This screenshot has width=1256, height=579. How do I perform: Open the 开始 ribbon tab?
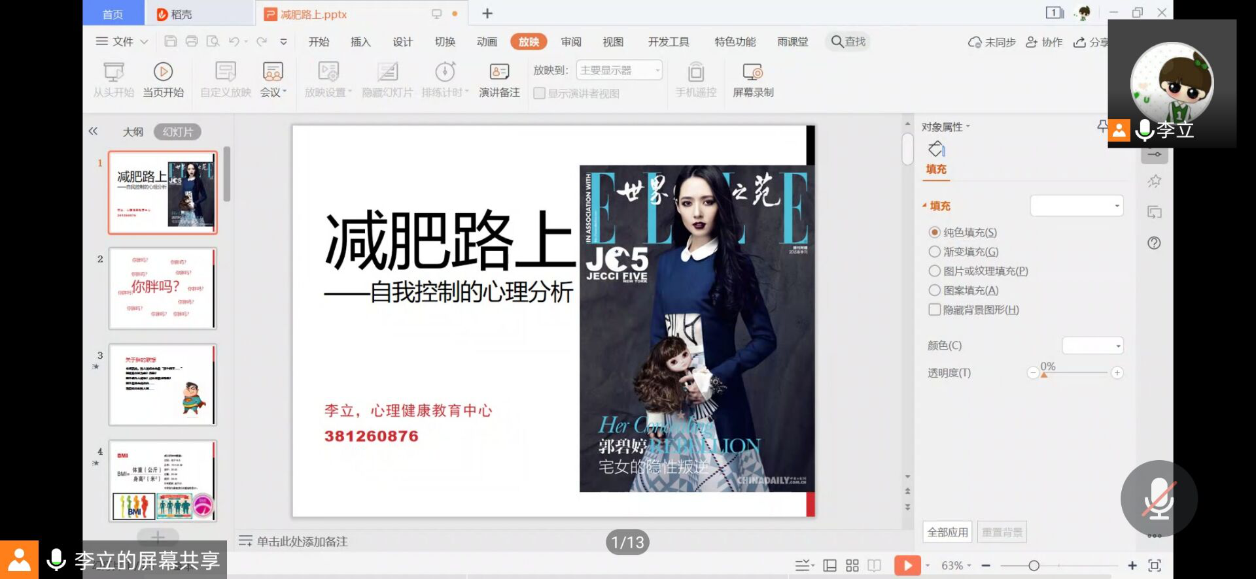pyautogui.click(x=319, y=42)
